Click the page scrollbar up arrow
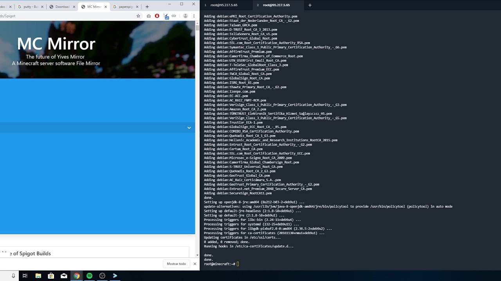 coord(197,23)
